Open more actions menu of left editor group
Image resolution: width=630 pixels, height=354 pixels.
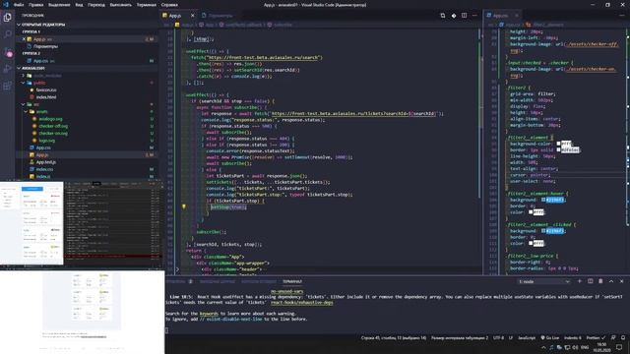(x=474, y=16)
